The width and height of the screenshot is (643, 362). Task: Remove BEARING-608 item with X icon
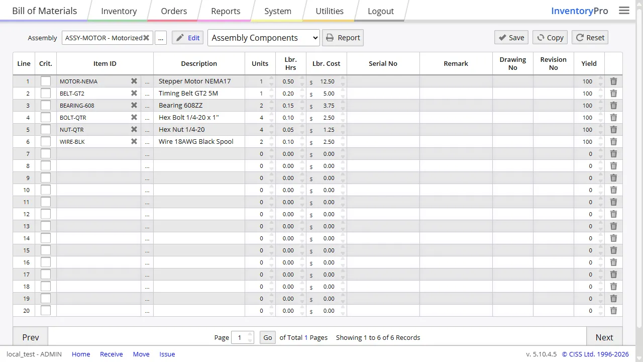pos(134,106)
